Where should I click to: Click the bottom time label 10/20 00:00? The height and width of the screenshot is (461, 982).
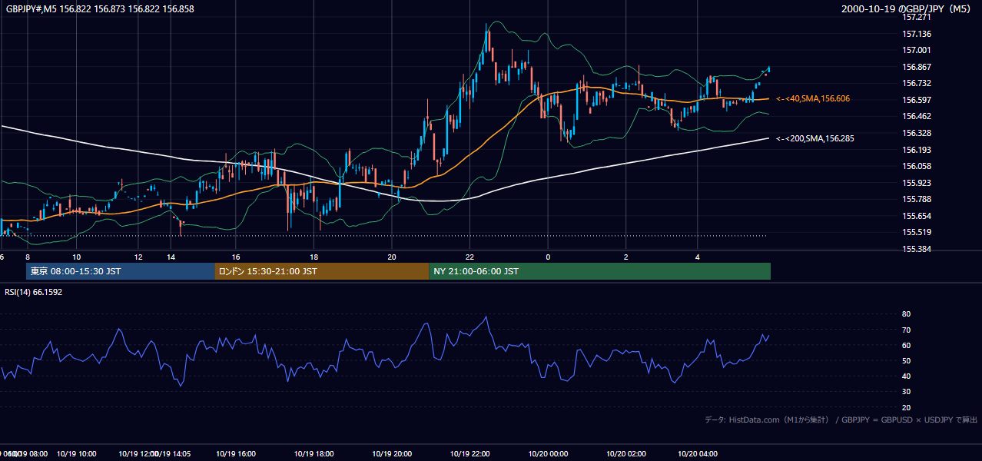coord(548,453)
